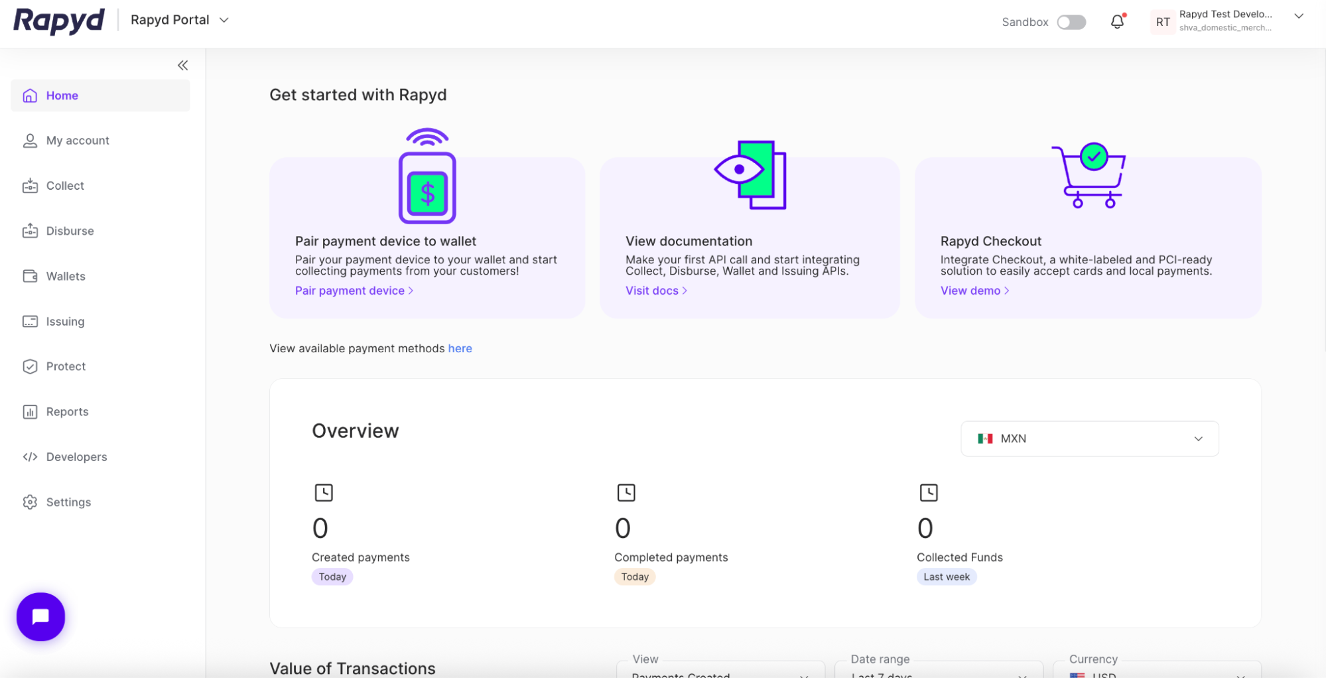This screenshot has height=678, width=1326.
Task: Open the Collect section
Action: point(65,185)
